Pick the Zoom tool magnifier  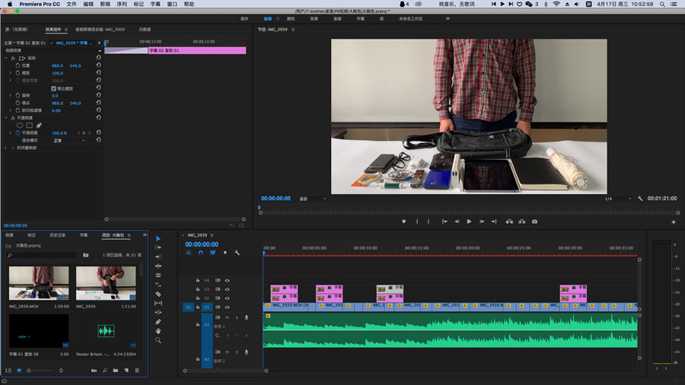[x=158, y=340]
